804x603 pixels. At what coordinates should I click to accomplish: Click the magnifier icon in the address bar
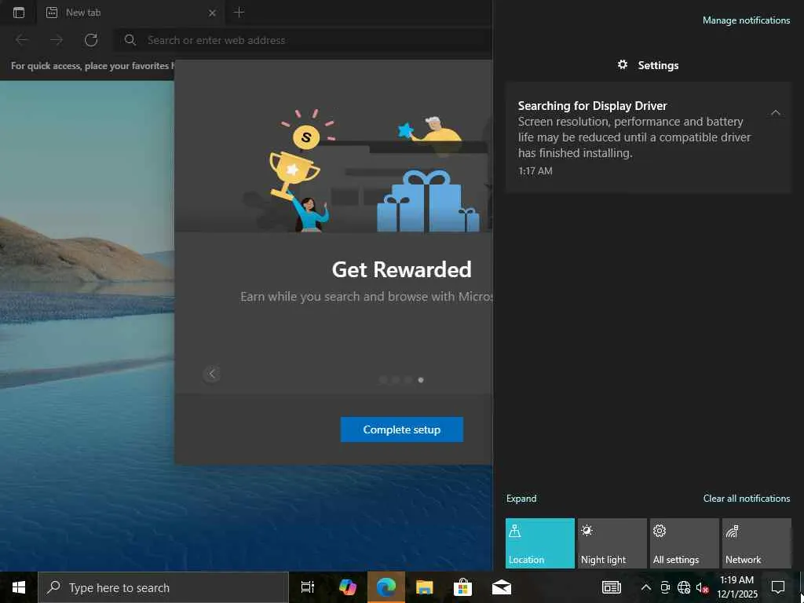(130, 40)
